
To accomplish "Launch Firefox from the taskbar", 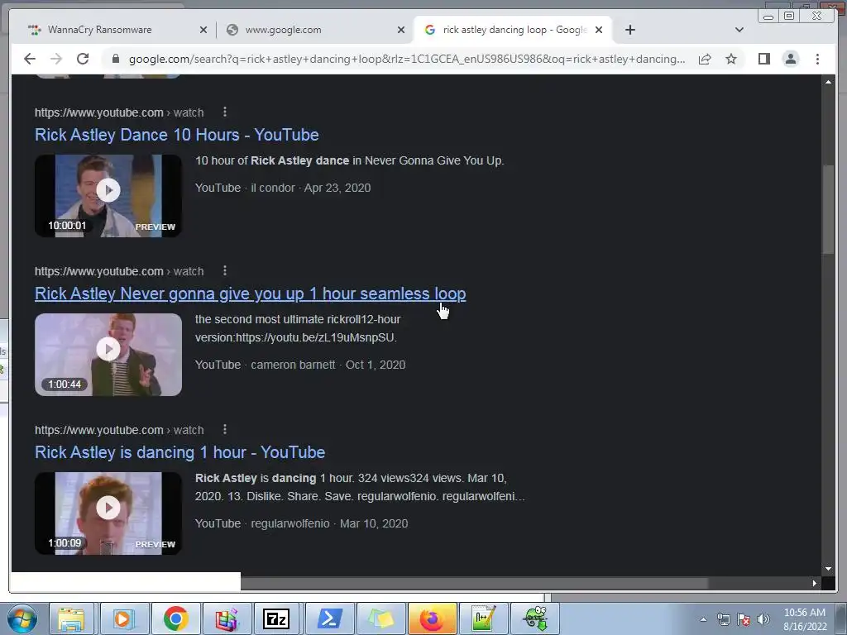I will [x=432, y=618].
